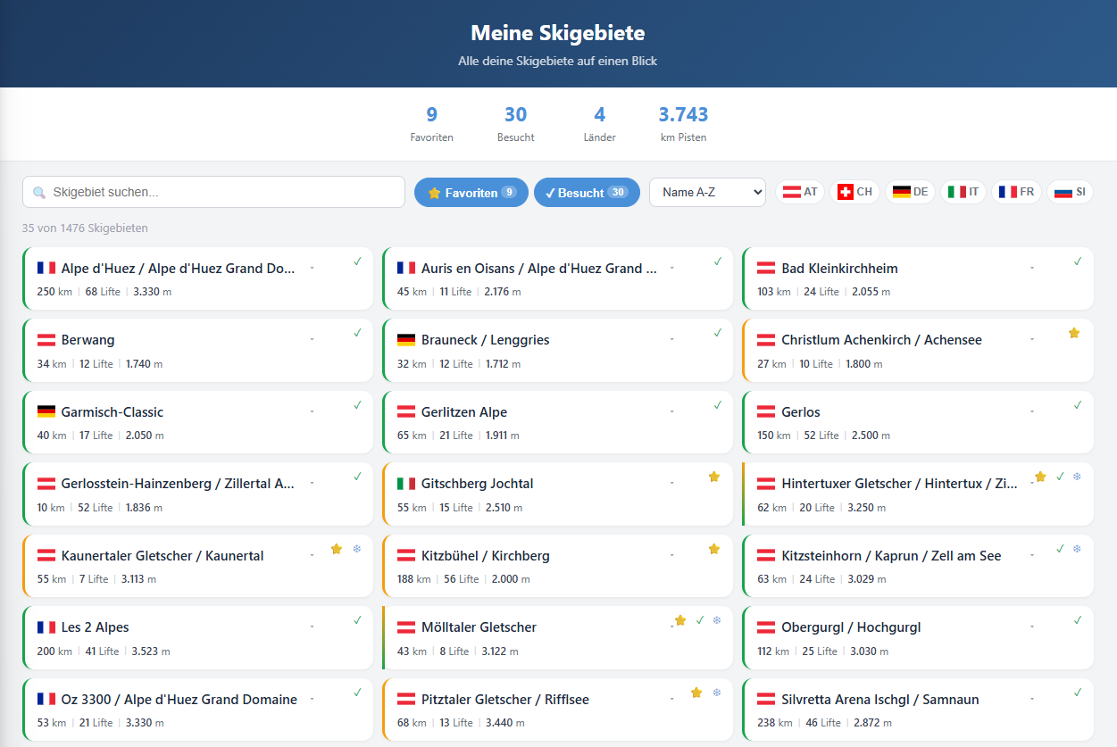Click the star icon on Kitzbühel / Kirchberg card
Image resolution: width=1117 pixels, height=747 pixels.
tap(714, 549)
